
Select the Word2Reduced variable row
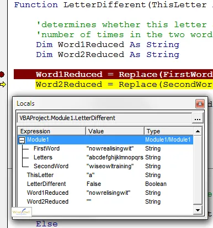click(105, 201)
